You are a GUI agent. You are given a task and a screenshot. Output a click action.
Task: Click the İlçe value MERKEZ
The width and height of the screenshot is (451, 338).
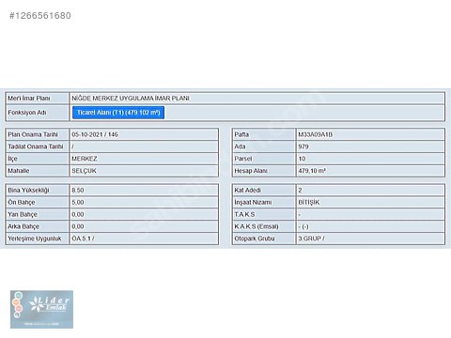(x=85, y=159)
